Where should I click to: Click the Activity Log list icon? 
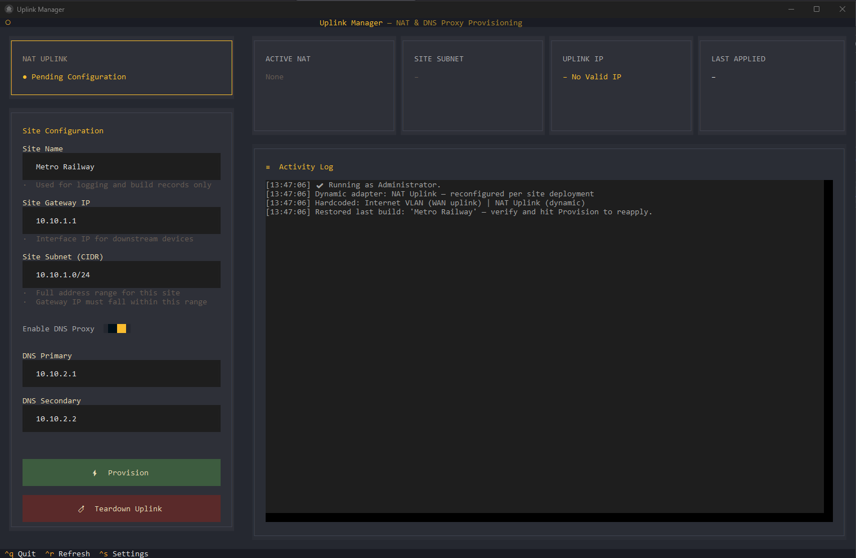pyautogui.click(x=268, y=167)
